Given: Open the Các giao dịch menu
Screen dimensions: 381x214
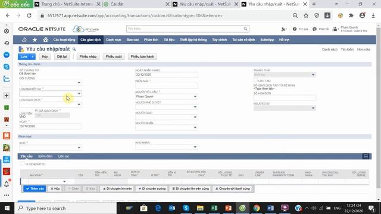Looking at the screenshot, I should (x=90, y=40).
